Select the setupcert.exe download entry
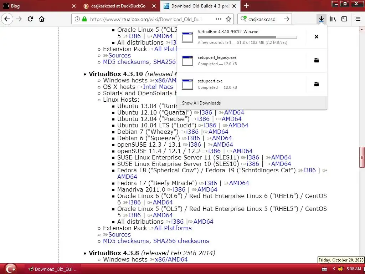Viewport: 365px width, 274px height. (241, 84)
